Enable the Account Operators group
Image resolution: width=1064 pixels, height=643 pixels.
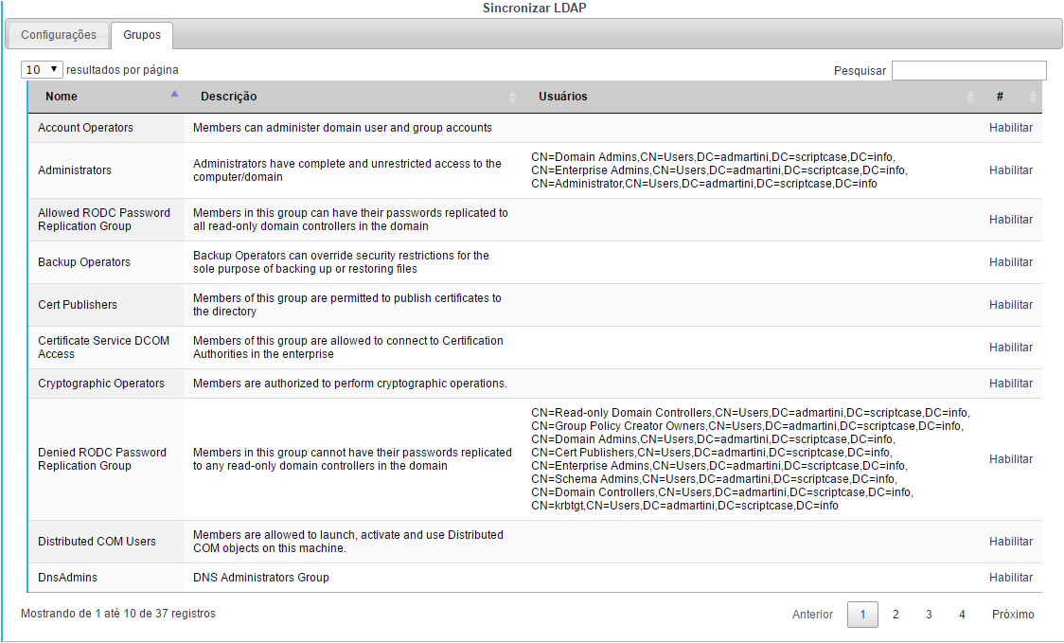[1010, 128]
